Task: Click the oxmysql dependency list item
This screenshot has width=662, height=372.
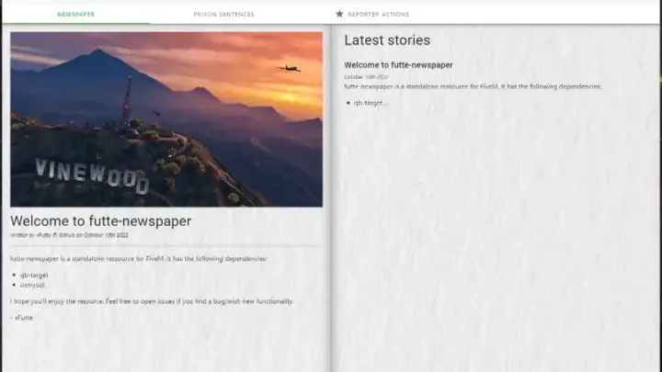Action: (32, 285)
